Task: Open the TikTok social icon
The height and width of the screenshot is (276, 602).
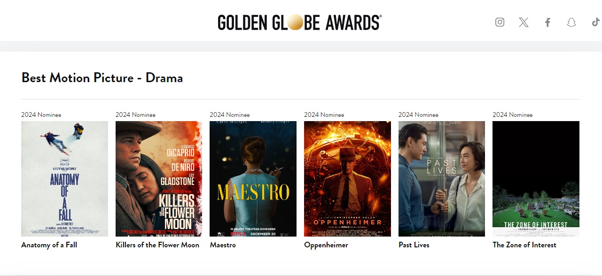Action: [x=595, y=22]
